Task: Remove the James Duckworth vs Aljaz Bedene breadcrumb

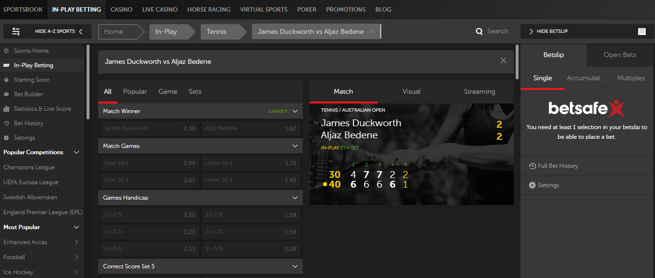Action: click(372, 31)
